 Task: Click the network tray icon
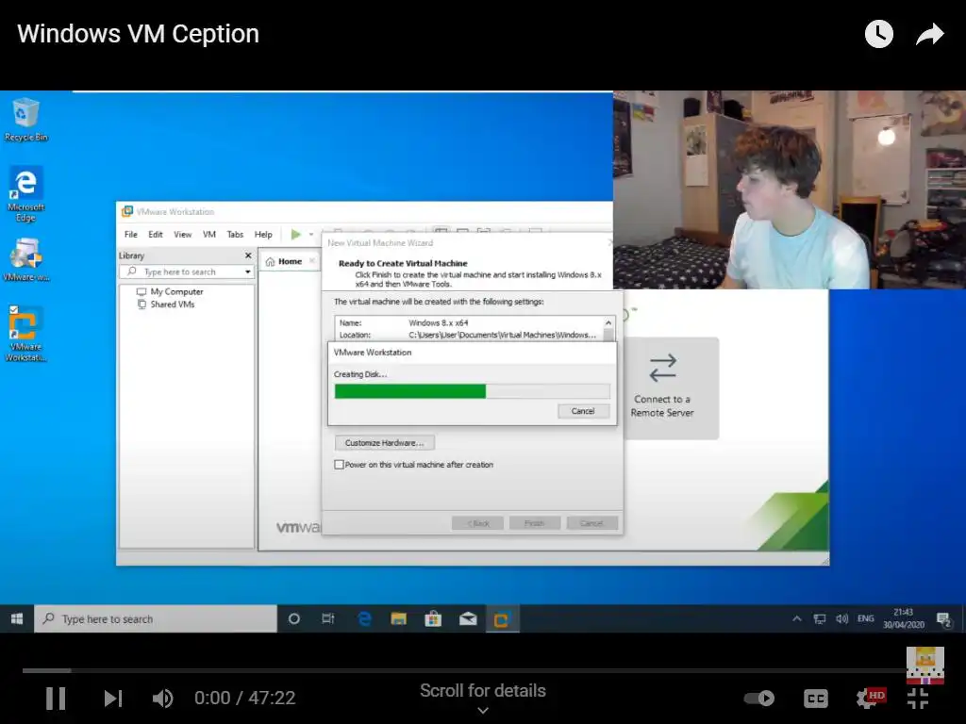(x=820, y=618)
